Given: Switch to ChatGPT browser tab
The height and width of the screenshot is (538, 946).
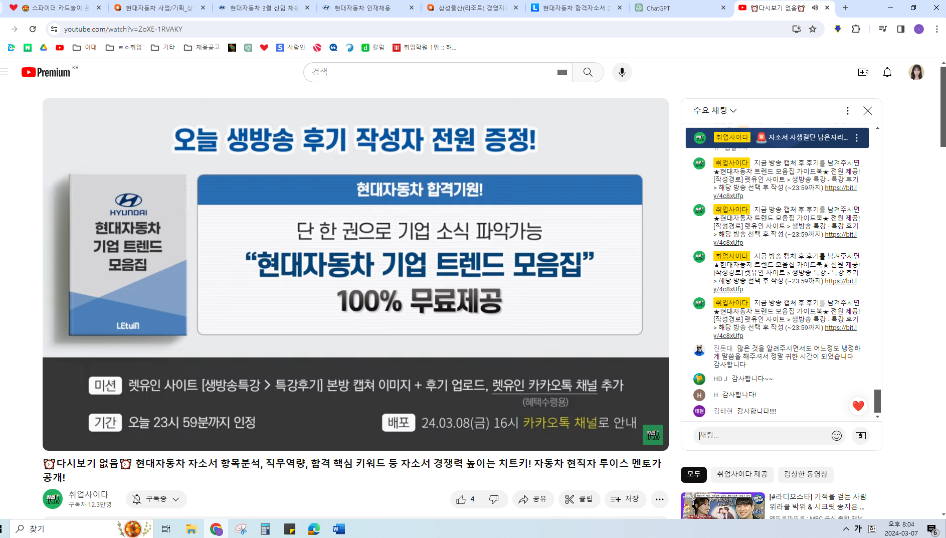Looking at the screenshot, I should [x=680, y=8].
